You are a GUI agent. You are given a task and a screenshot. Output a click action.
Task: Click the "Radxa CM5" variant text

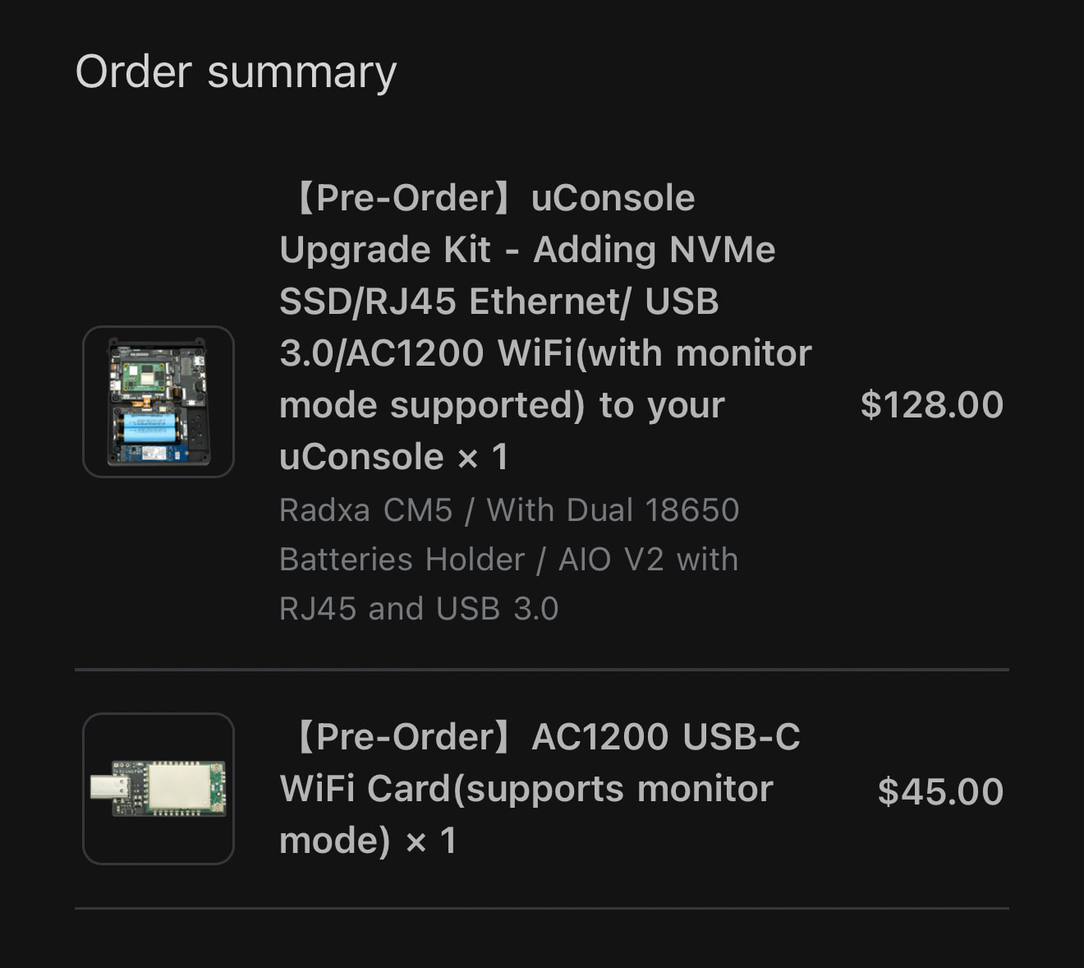point(365,510)
